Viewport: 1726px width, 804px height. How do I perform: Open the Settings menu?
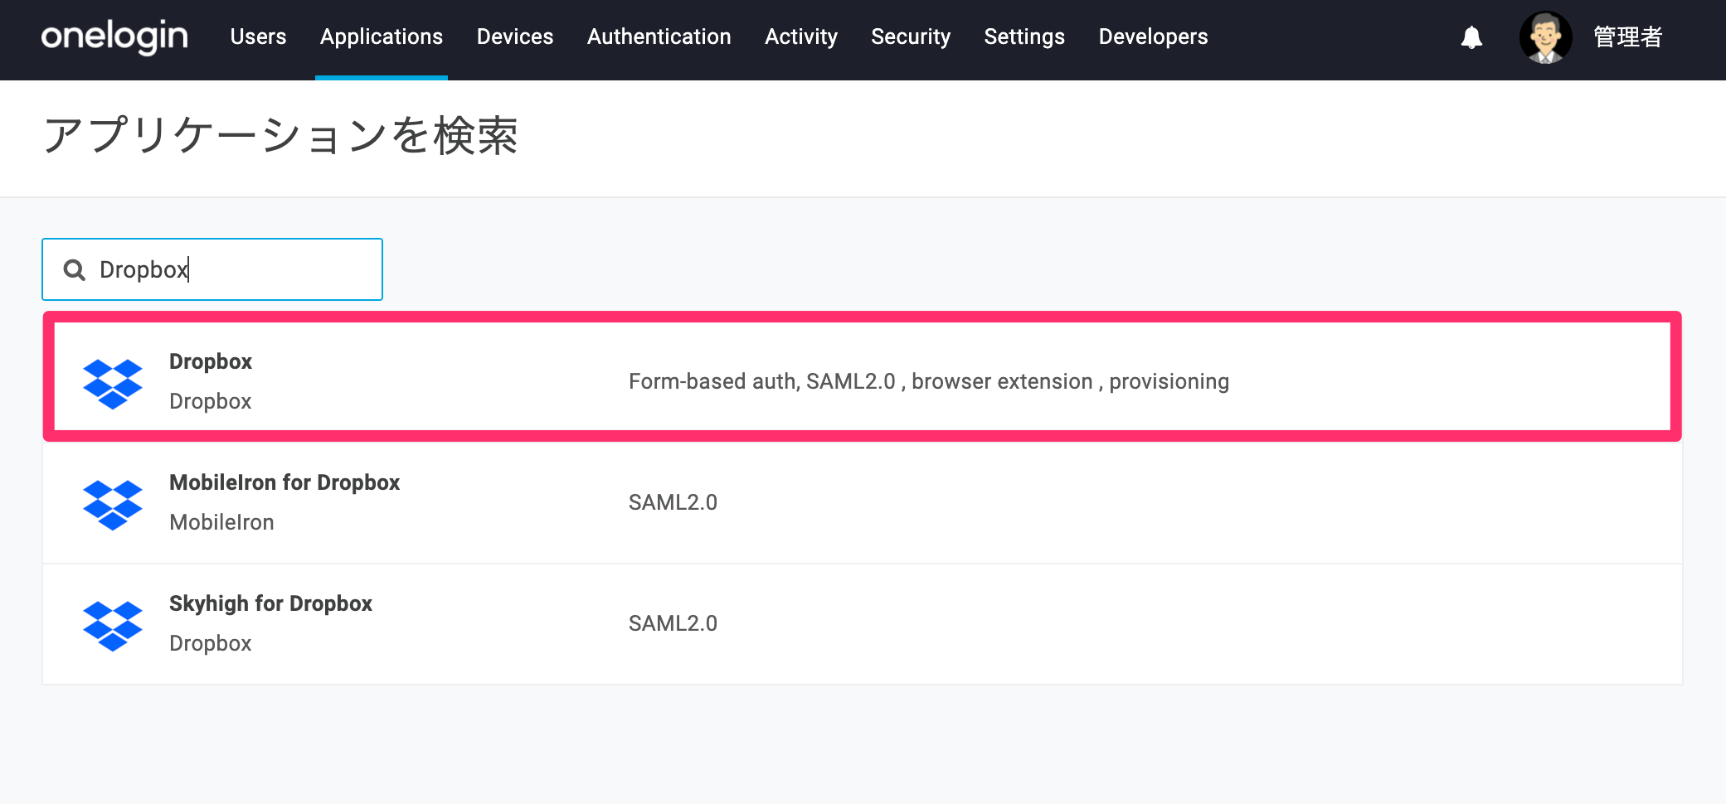(1024, 36)
